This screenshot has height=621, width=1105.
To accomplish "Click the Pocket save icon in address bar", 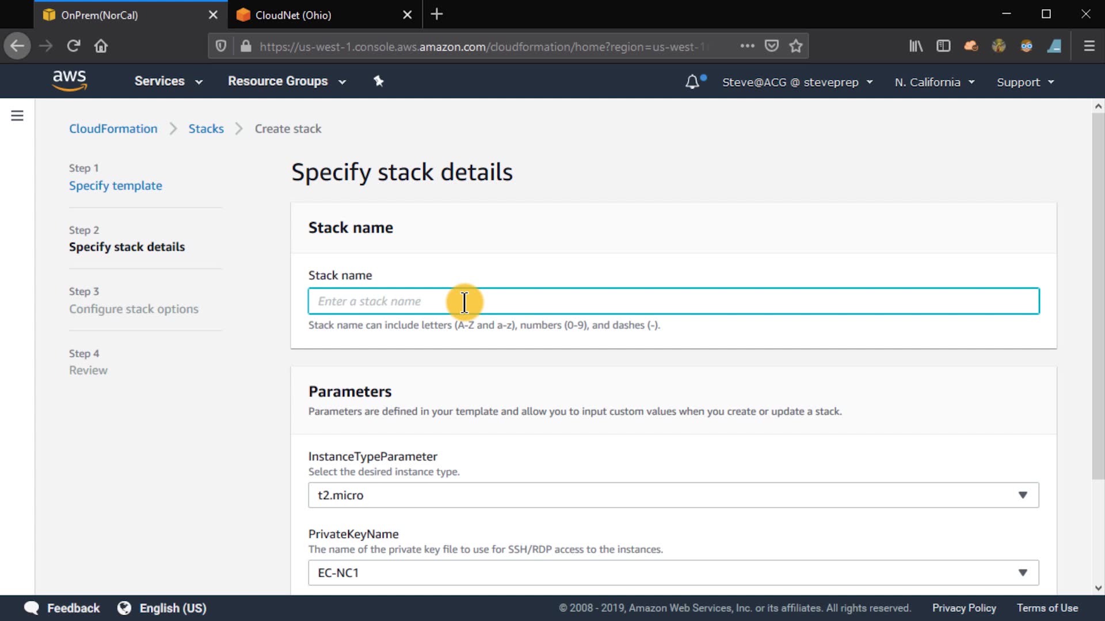I will click(772, 46).
